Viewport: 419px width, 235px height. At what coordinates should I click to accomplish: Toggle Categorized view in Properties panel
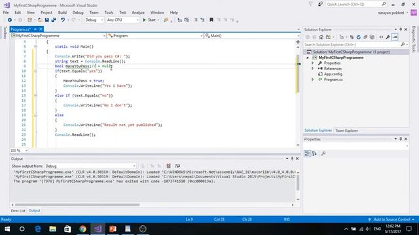307,153
